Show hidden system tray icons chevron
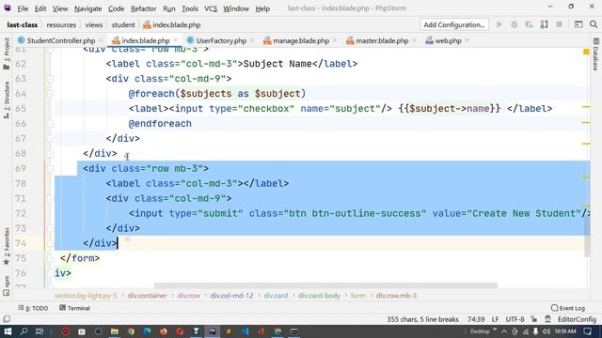Screen dimensions: 602x338 point(504,331)
